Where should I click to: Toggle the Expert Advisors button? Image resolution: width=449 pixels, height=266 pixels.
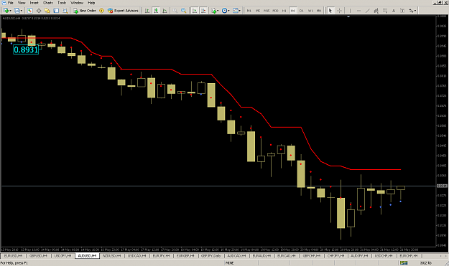coord(123,11)
